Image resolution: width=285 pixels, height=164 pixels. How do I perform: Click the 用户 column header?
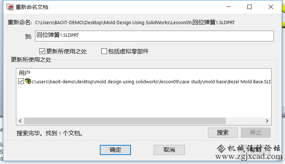click(x=24, y=73)
